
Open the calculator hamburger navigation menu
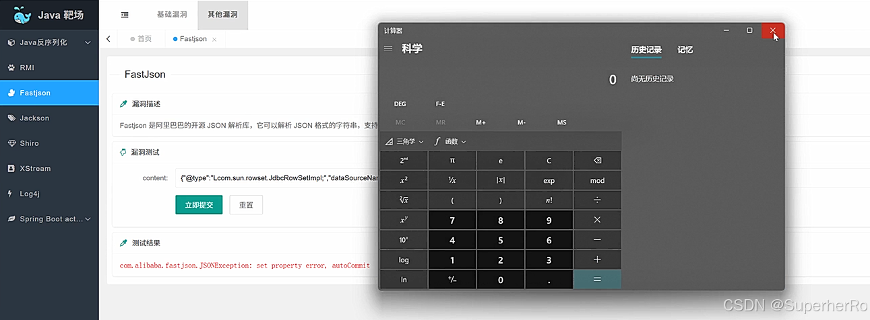(387, 48)
